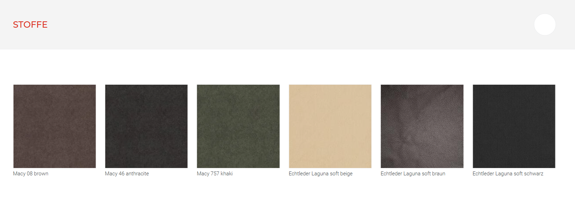The image size is (575, 210).
Task: Enlarge the light cream-colored leather thumbnail
Action: tap(330, 126)
